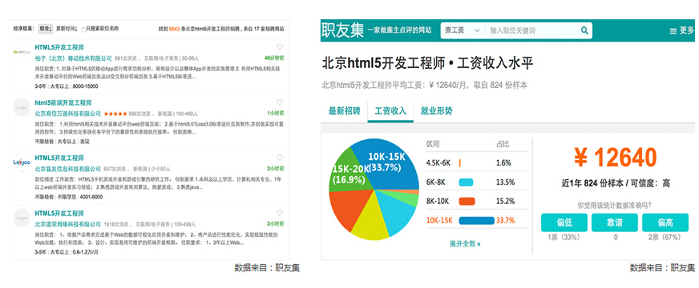Open the first HTML5开发工程师 listing from 柚子（北京）

click(59, 47)
